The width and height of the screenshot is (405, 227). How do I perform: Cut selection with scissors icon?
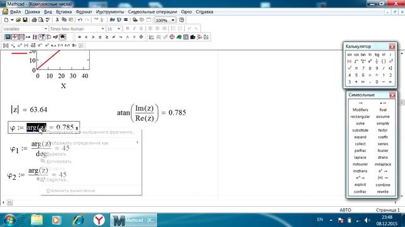pos(57,20)
